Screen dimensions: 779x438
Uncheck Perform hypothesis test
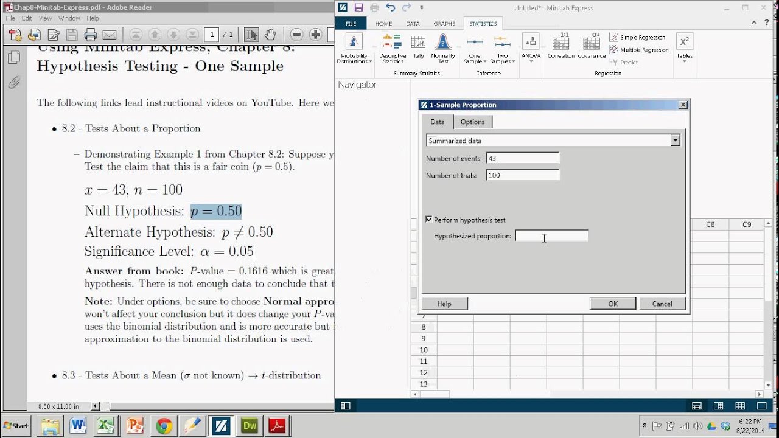pos(429,220)
